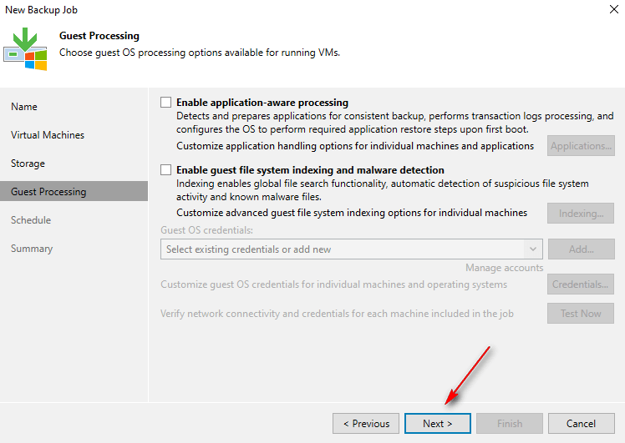
Task: Enable guest file system indexing checkbox
Action: coord(165,170)
